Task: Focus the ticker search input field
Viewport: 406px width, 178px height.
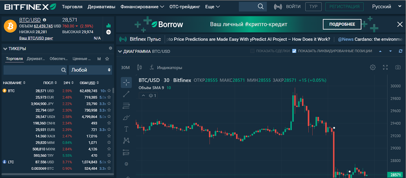Action: (32, 70)
